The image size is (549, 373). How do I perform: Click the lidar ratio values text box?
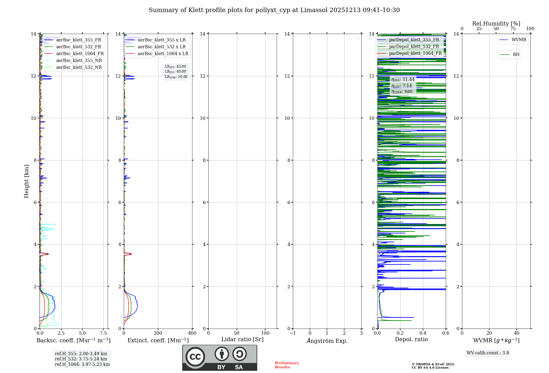[x=176, y=72]
